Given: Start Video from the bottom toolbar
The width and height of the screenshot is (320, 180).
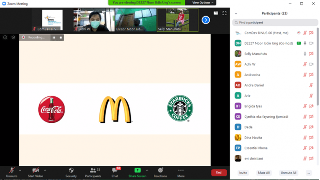Looking at the screenshot, I should (x=35, y=172).
